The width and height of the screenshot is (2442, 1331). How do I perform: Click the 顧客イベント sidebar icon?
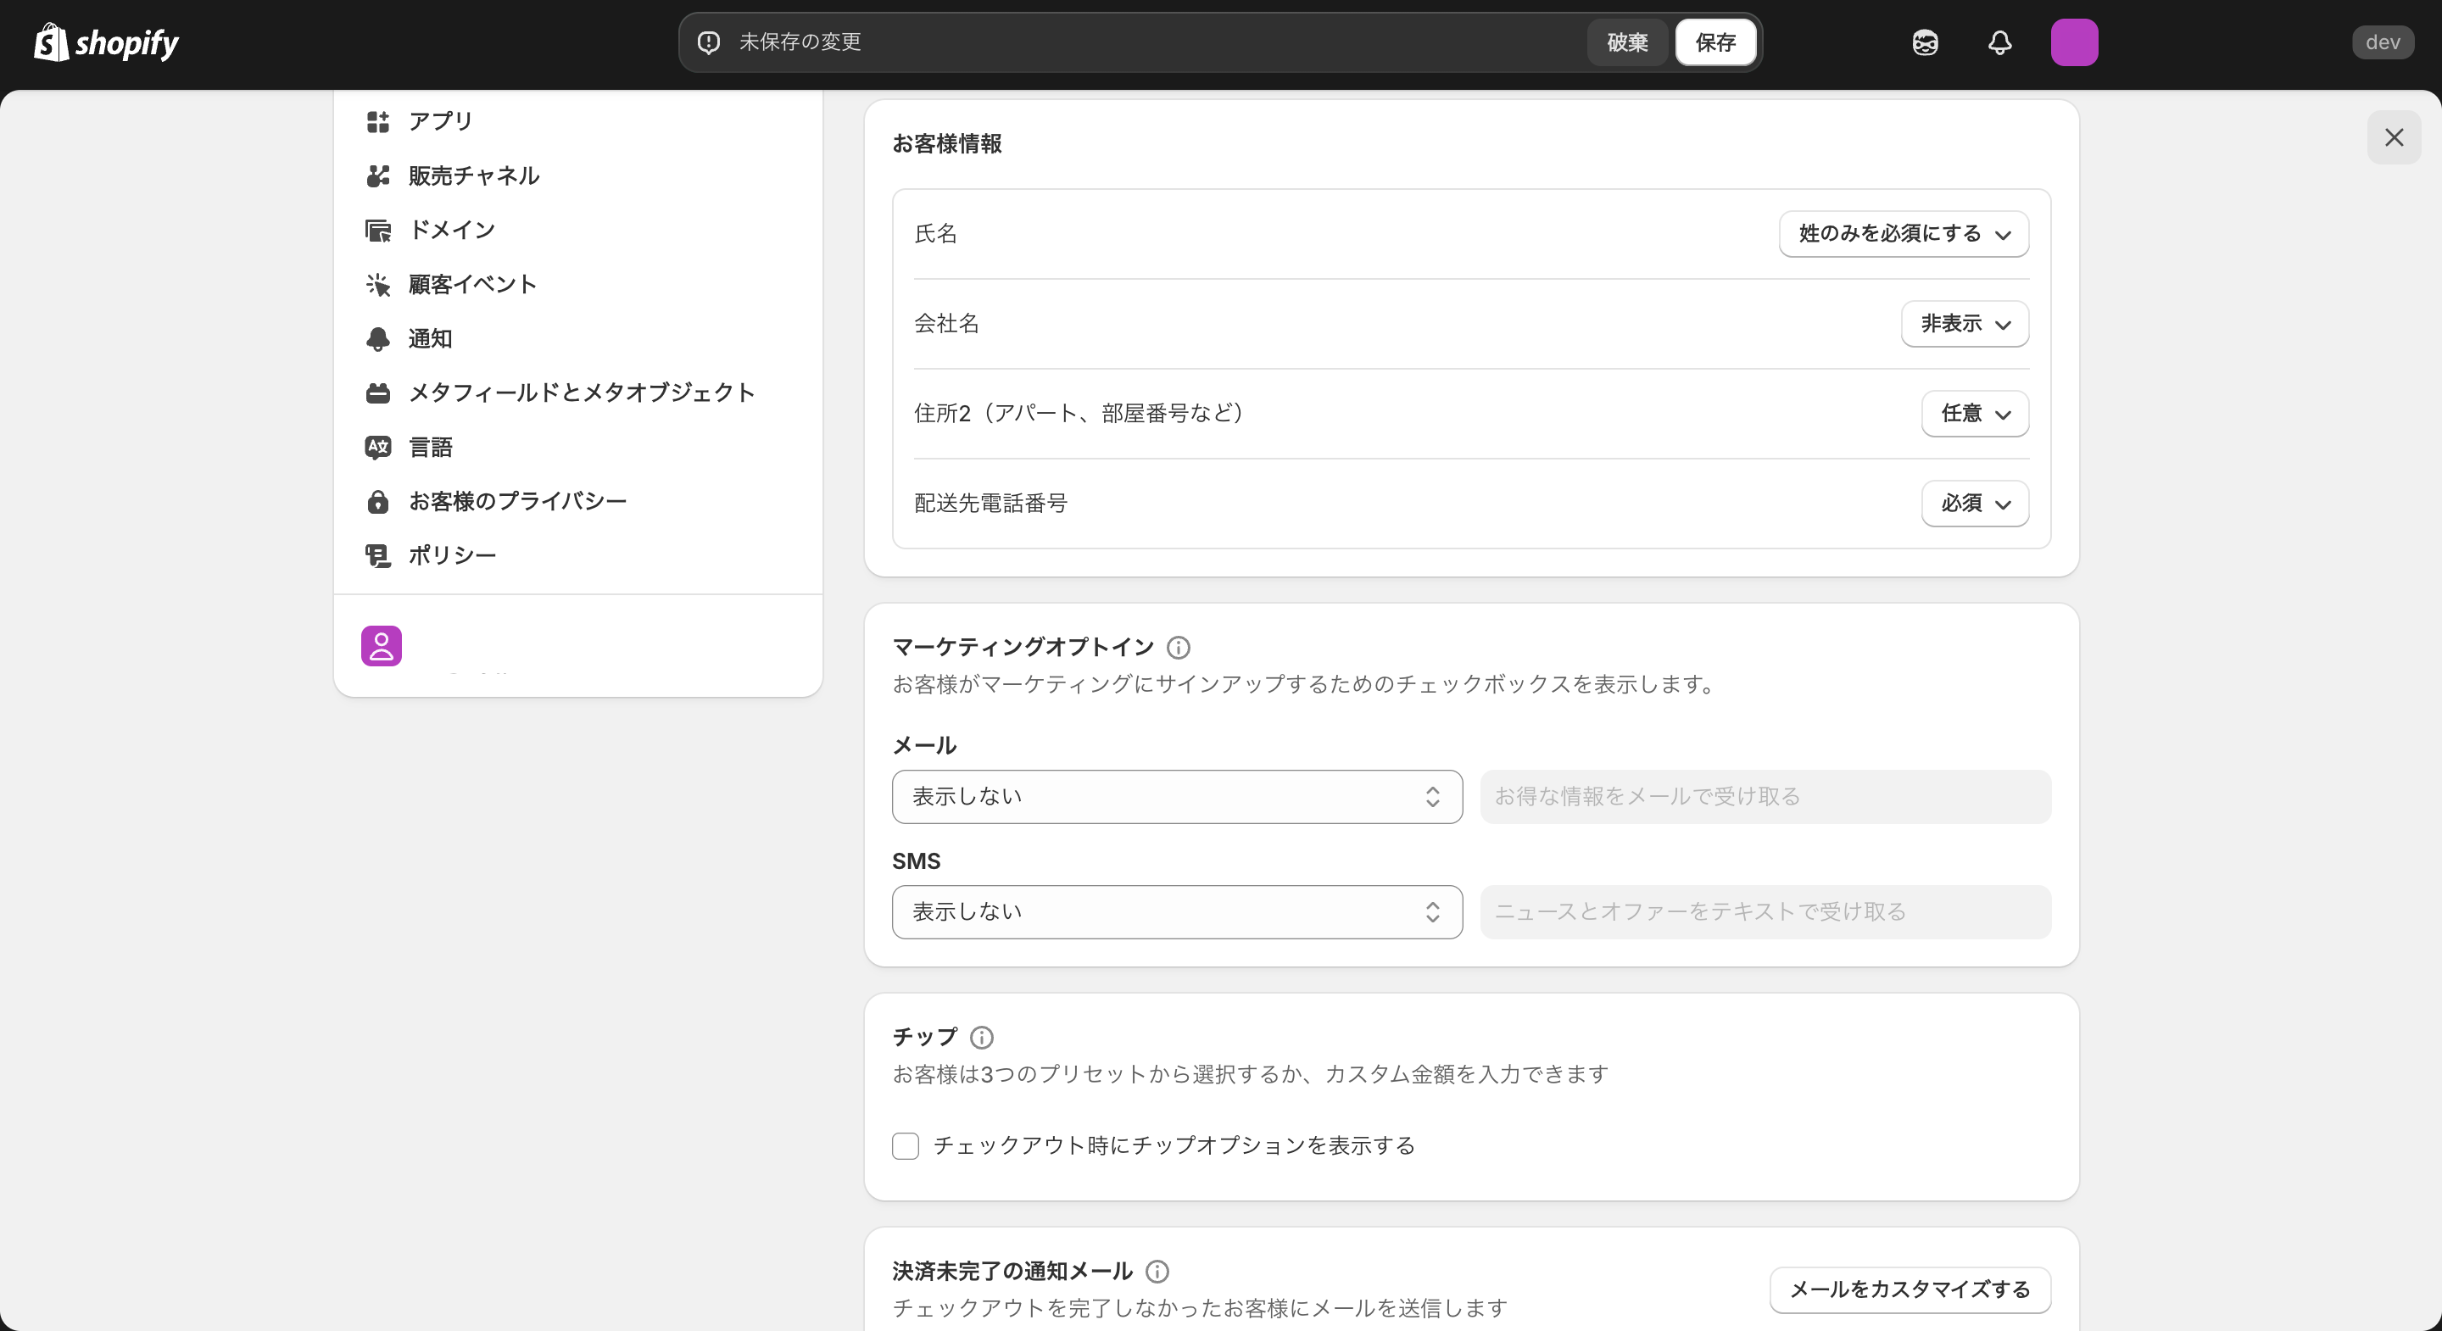[x=378, y=284]
